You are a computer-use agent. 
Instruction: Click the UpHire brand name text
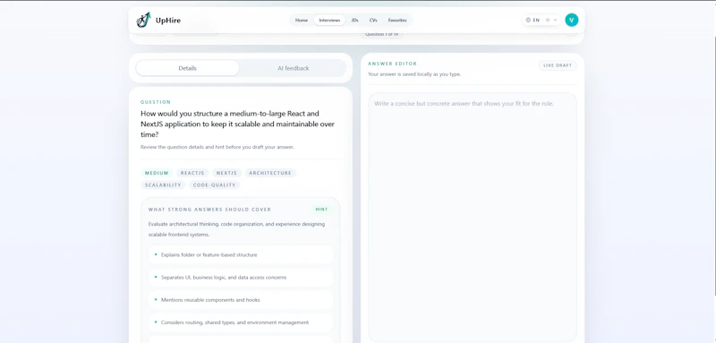click(168, 20)
